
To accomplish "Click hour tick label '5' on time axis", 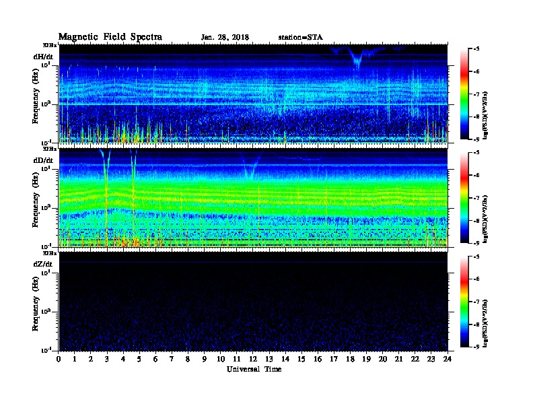I will click(139, 359).
